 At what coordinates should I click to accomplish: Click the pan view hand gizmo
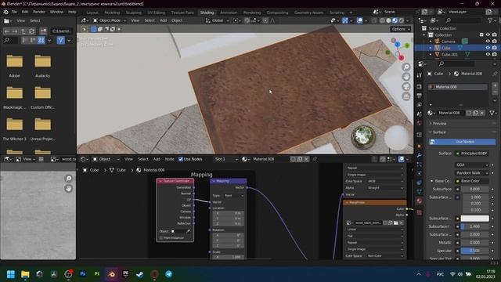406,77
